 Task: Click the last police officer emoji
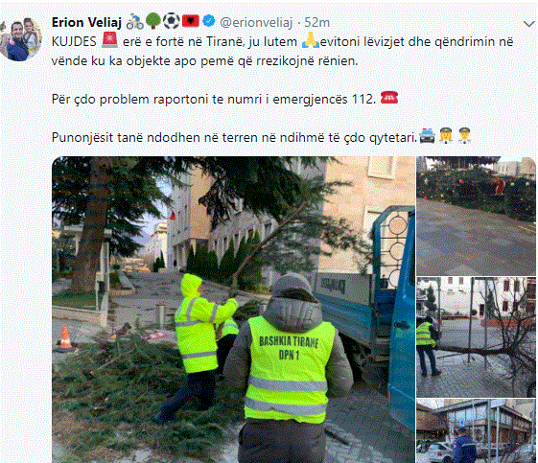(464, 136)
